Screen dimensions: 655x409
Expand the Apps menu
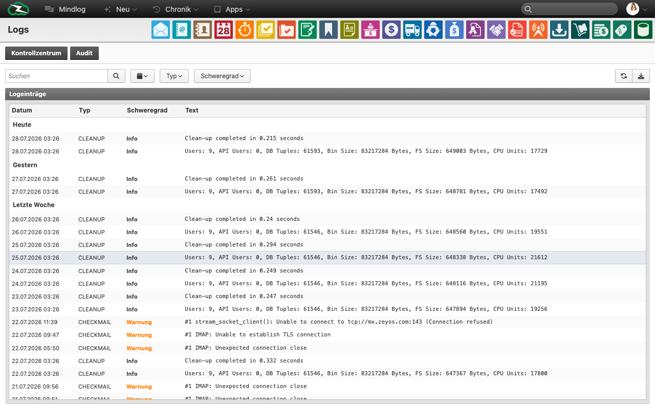tap(232, 9)
